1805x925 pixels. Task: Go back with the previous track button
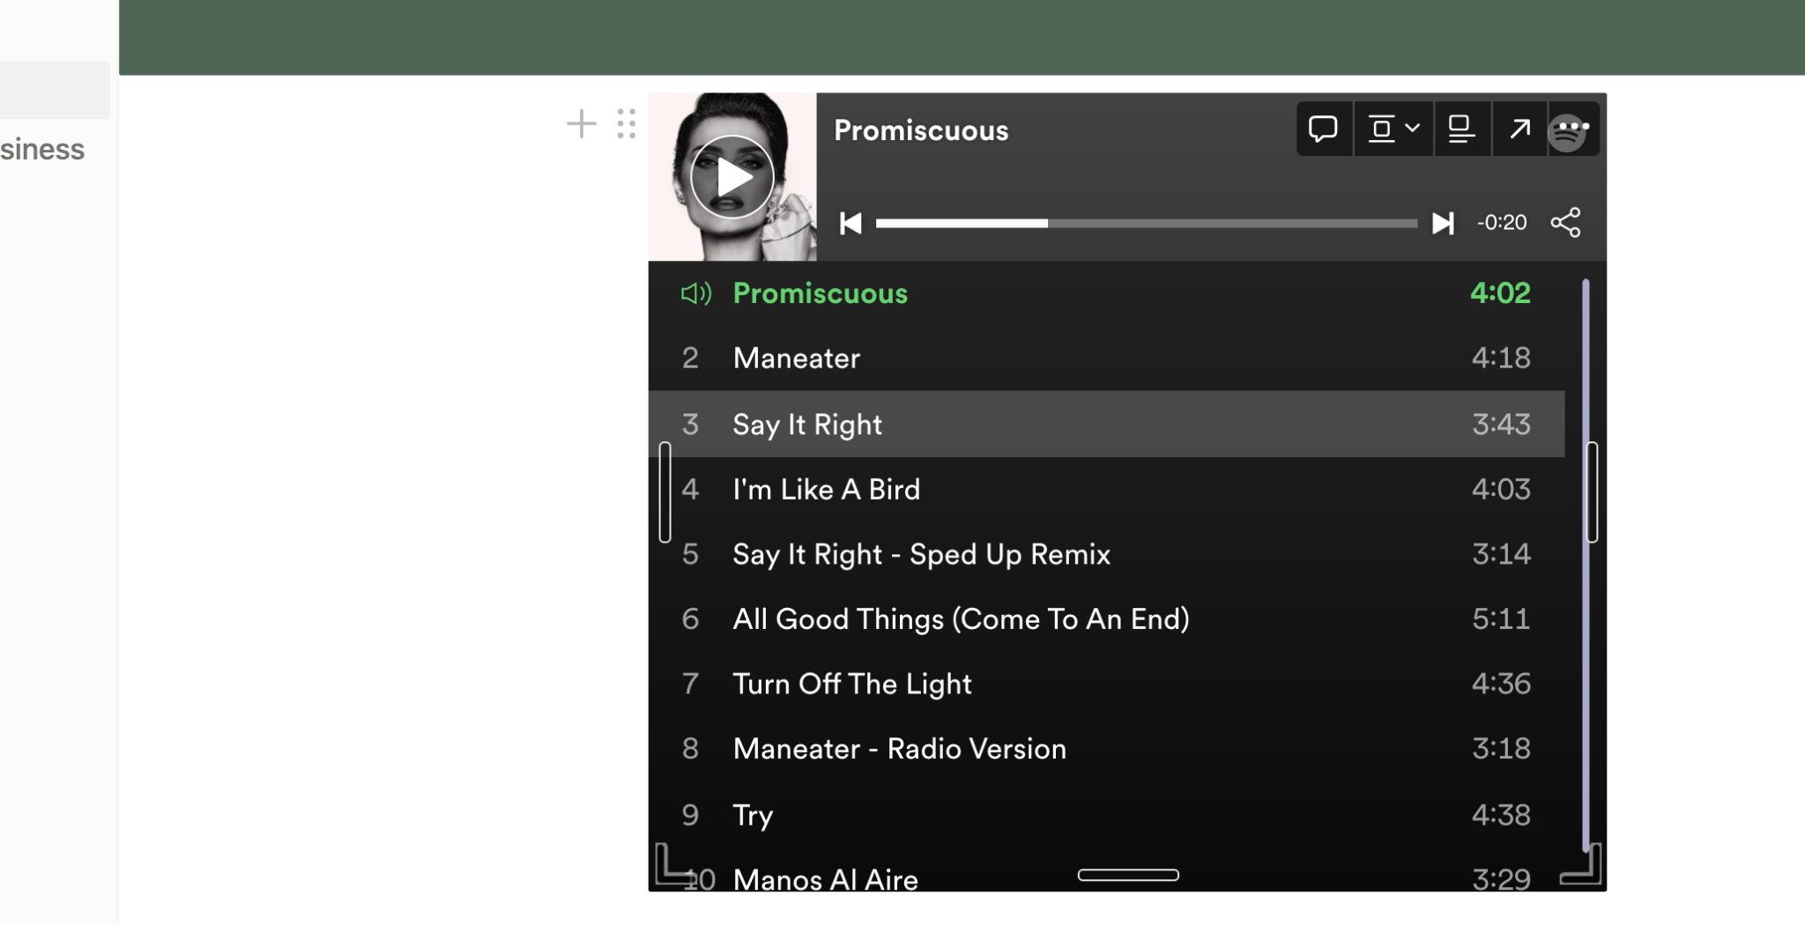[849, 223]
